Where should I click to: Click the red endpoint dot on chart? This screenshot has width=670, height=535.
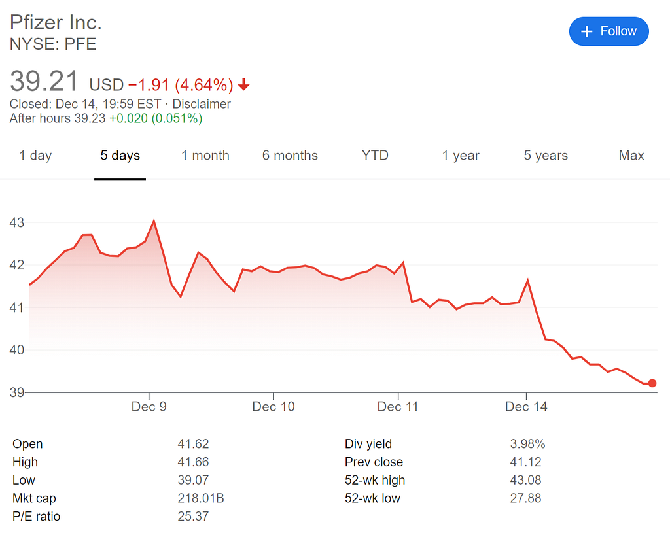click(x=652, y=383)
